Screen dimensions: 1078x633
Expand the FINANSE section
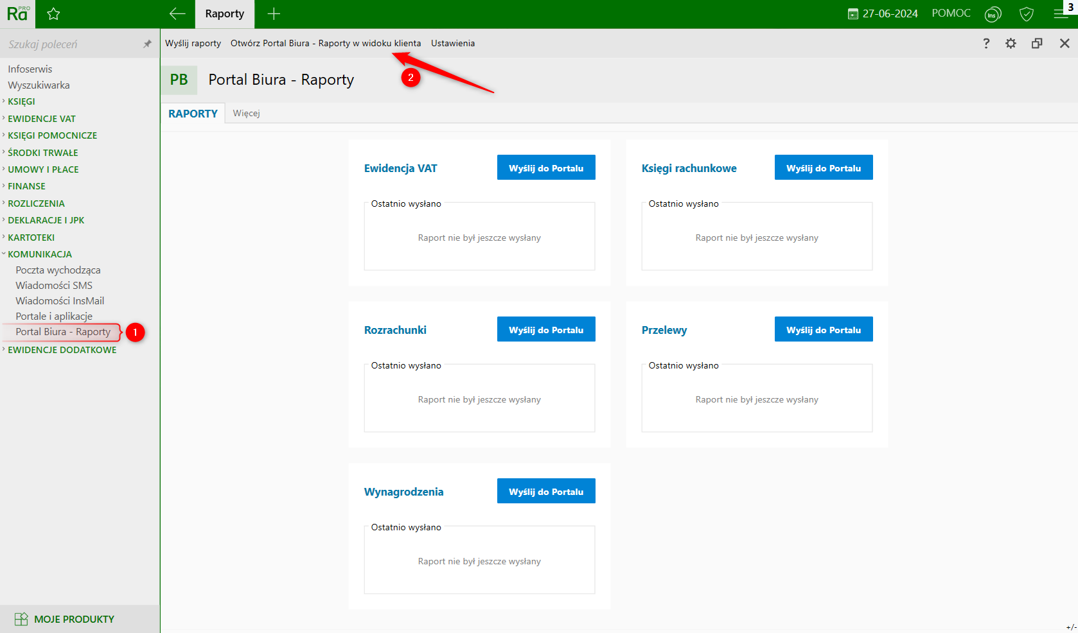pyautogui.click(x=26, y=186)
